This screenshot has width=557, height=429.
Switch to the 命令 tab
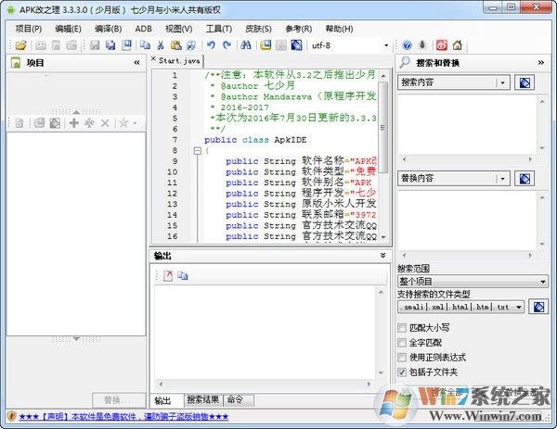239,400
